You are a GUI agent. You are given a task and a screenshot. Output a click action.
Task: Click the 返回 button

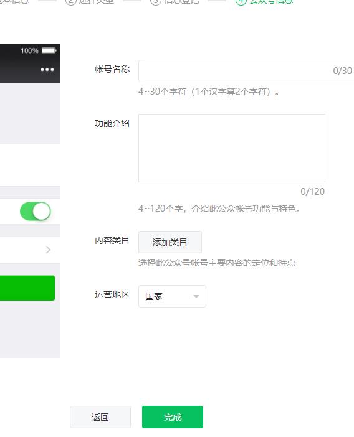pos(100,417)
